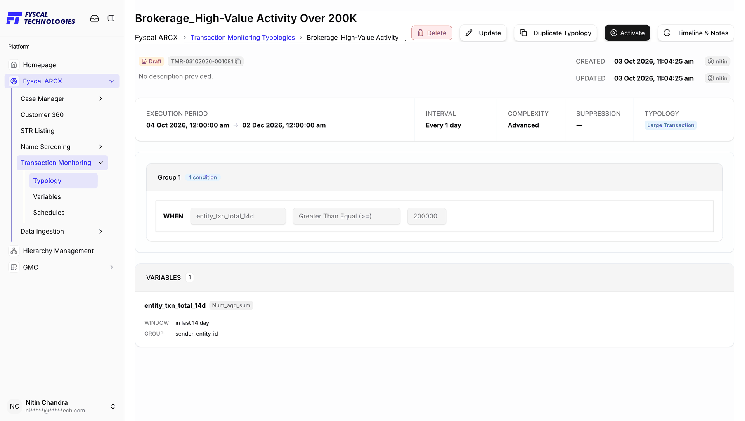This screenshot has height=421, width=745.
Task: Click the clock icon on Timeline & Notes
Action: click(667, 33)
